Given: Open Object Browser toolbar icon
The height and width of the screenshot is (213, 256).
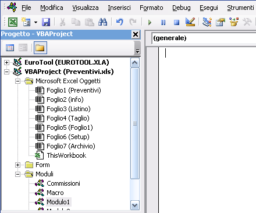Looking at the screenshot, I should (234, 22).
